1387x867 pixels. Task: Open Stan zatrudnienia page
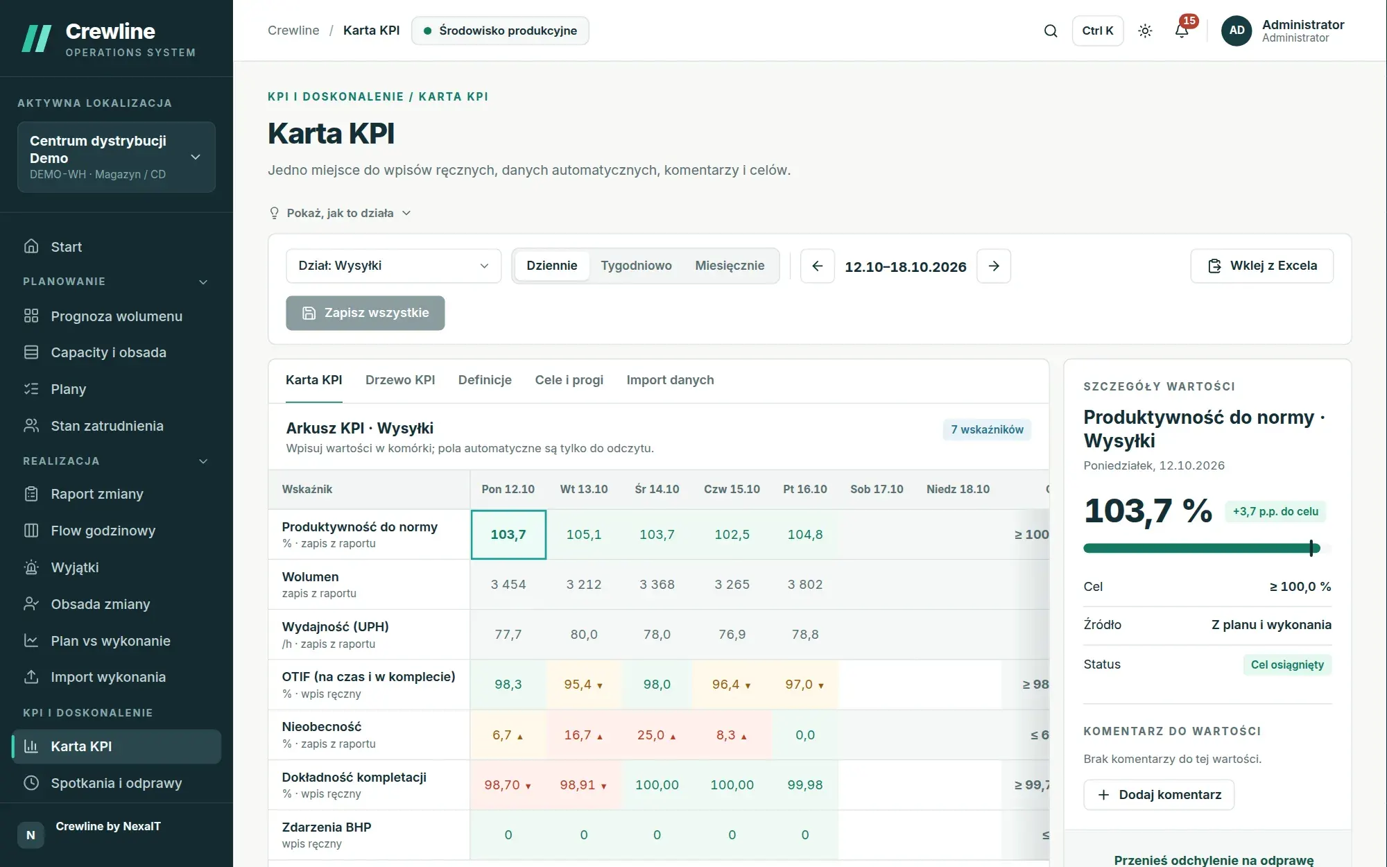coord(117,426)
